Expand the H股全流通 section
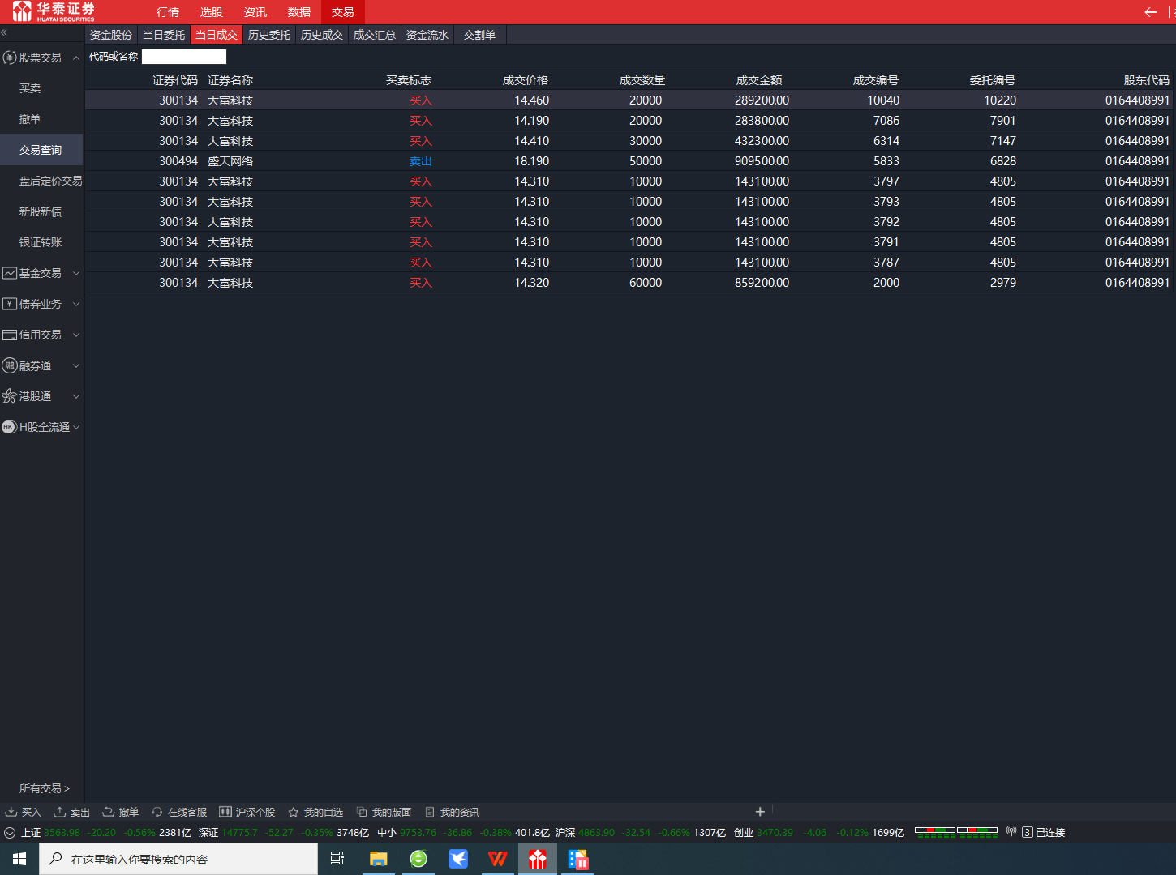 [76, 427]
